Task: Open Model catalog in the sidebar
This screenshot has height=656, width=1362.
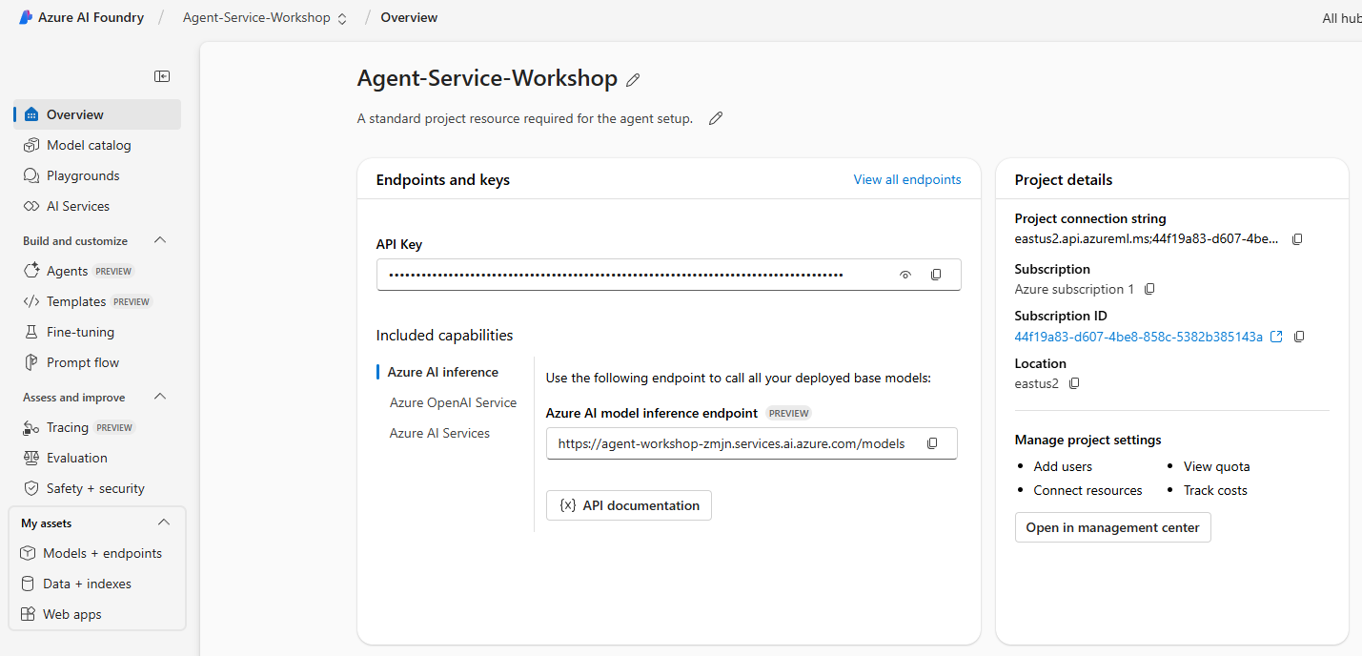Action: click(x=89, y=145)
